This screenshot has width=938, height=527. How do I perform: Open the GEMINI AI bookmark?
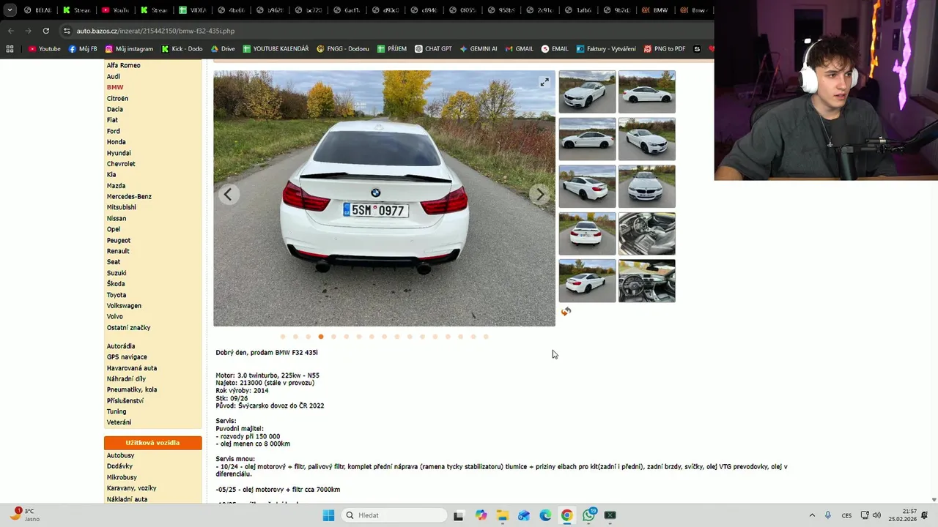(479, 49)
